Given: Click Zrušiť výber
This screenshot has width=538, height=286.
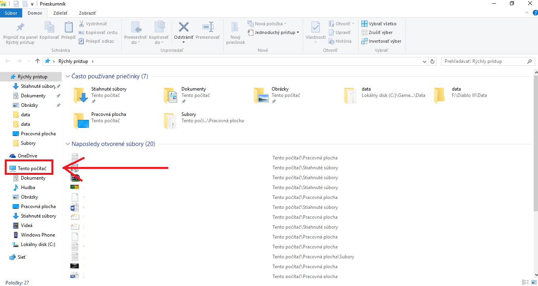Looking at the screenshot, I should (377, 32).
